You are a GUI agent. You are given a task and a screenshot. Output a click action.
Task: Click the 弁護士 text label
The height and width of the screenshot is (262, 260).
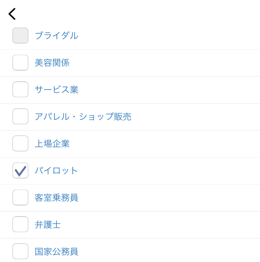pyautogui.click(x=48, y=225)
